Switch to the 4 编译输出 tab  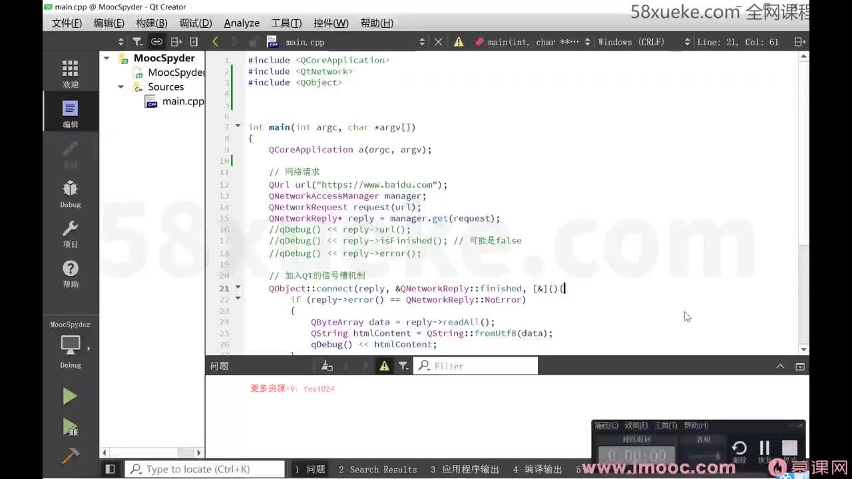tap(537, 469)
